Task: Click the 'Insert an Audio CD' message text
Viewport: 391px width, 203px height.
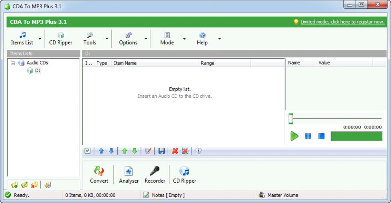Action: [175, 96]
